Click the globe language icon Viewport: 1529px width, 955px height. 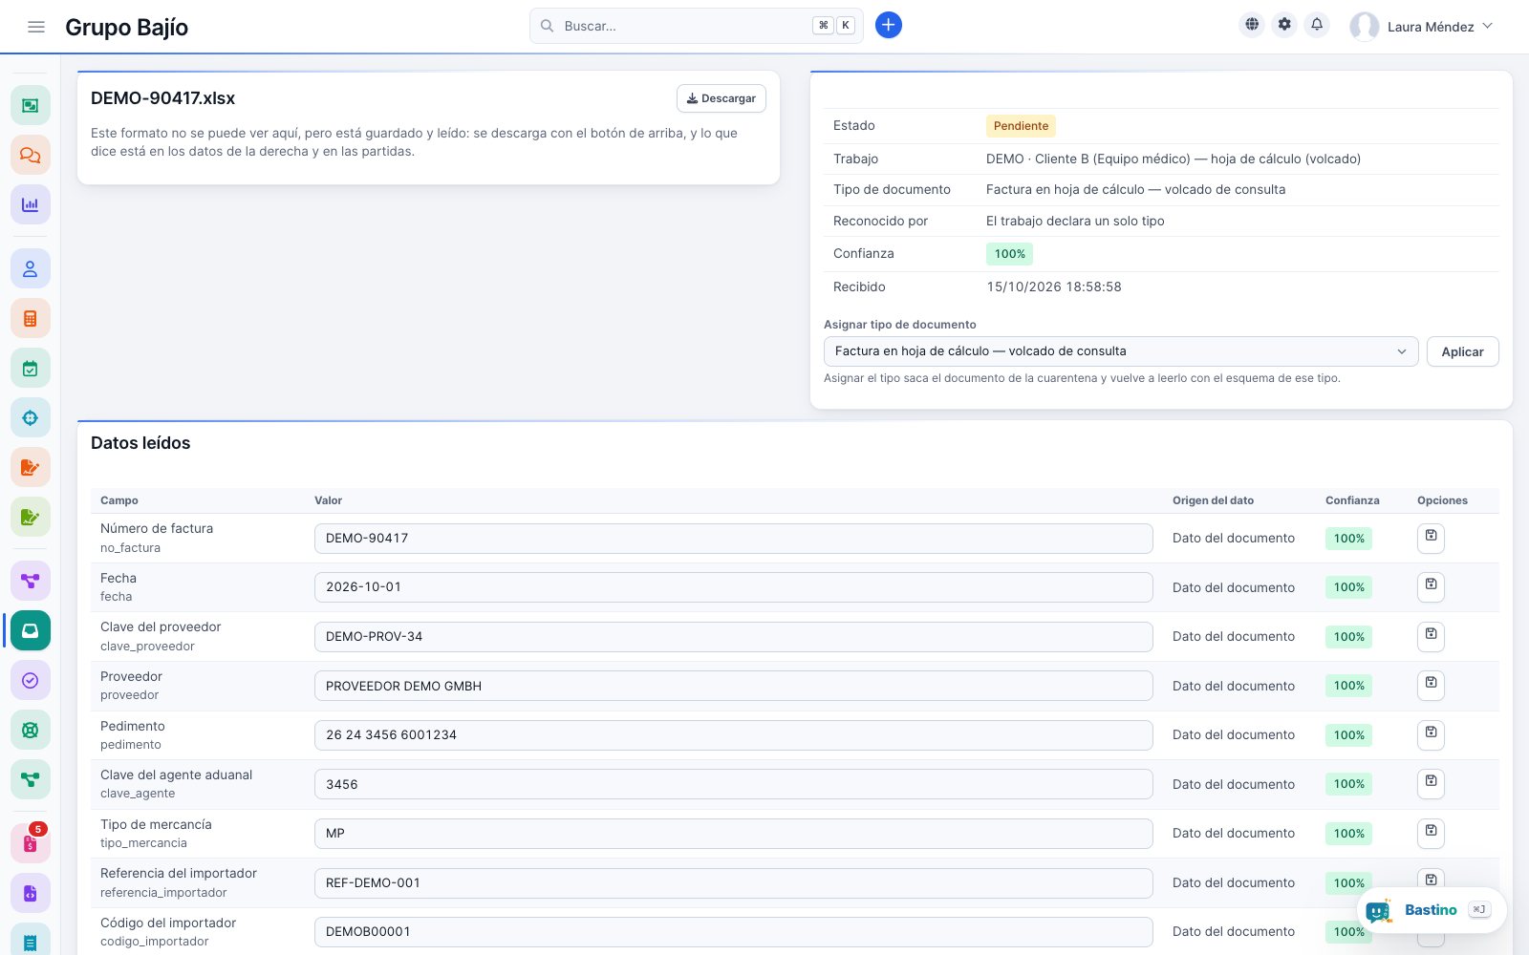[x=1252, y=26]
